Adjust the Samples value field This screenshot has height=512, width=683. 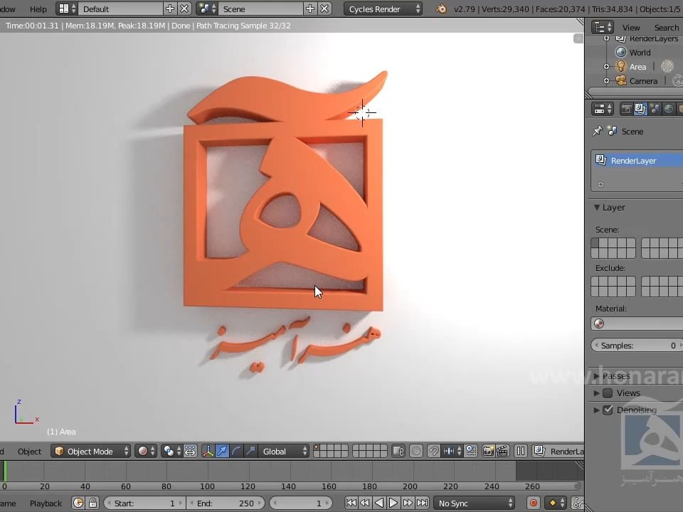[x=637, y=346]
